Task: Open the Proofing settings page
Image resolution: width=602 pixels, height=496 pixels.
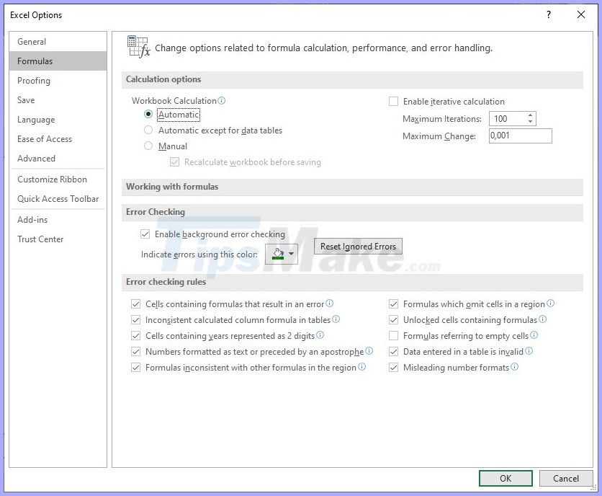Action: 33,80
